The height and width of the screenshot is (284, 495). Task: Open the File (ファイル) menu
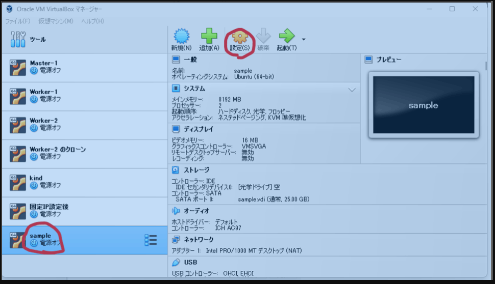pos(18,21)
